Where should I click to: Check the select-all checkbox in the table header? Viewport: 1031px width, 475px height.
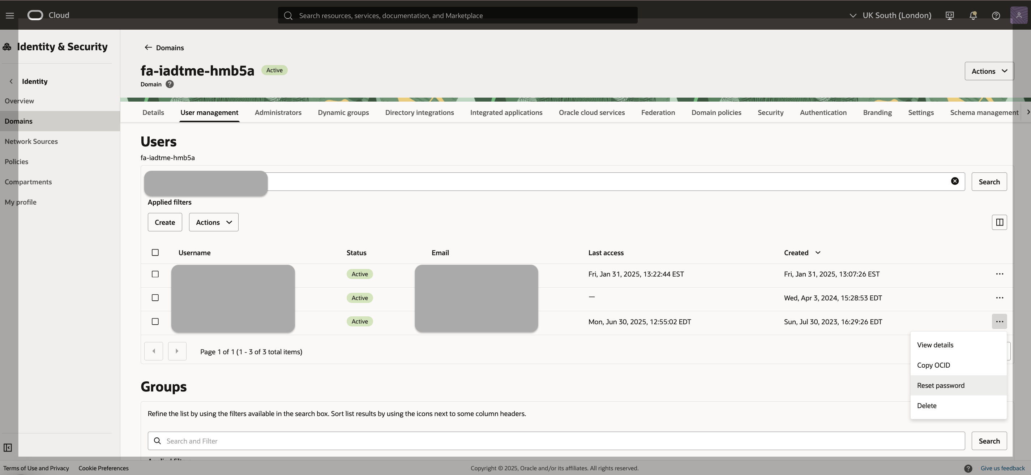tap(155, 253)
